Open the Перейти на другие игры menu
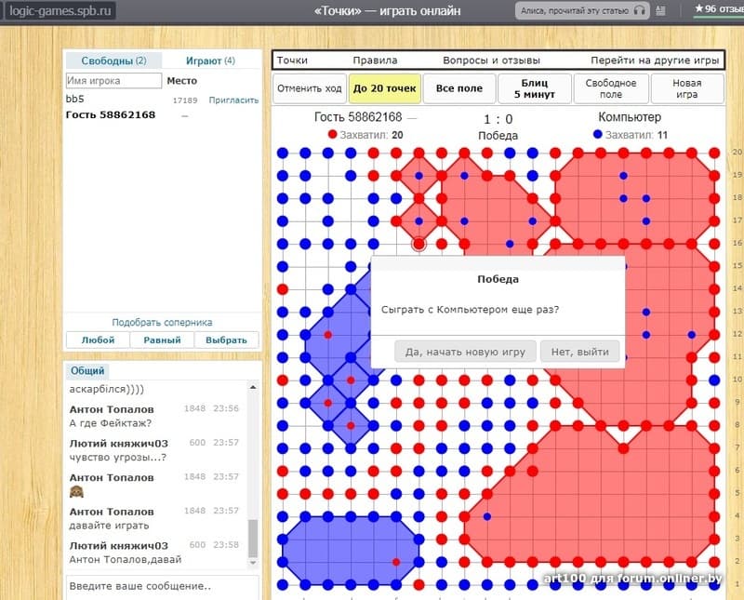 click(x=655, y=60)
